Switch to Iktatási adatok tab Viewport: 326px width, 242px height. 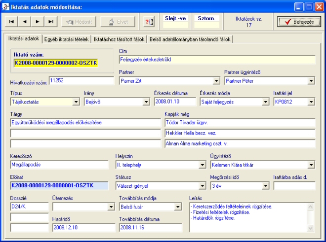[24, 38]
